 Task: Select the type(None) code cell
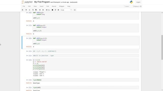(x=86, y=80)
